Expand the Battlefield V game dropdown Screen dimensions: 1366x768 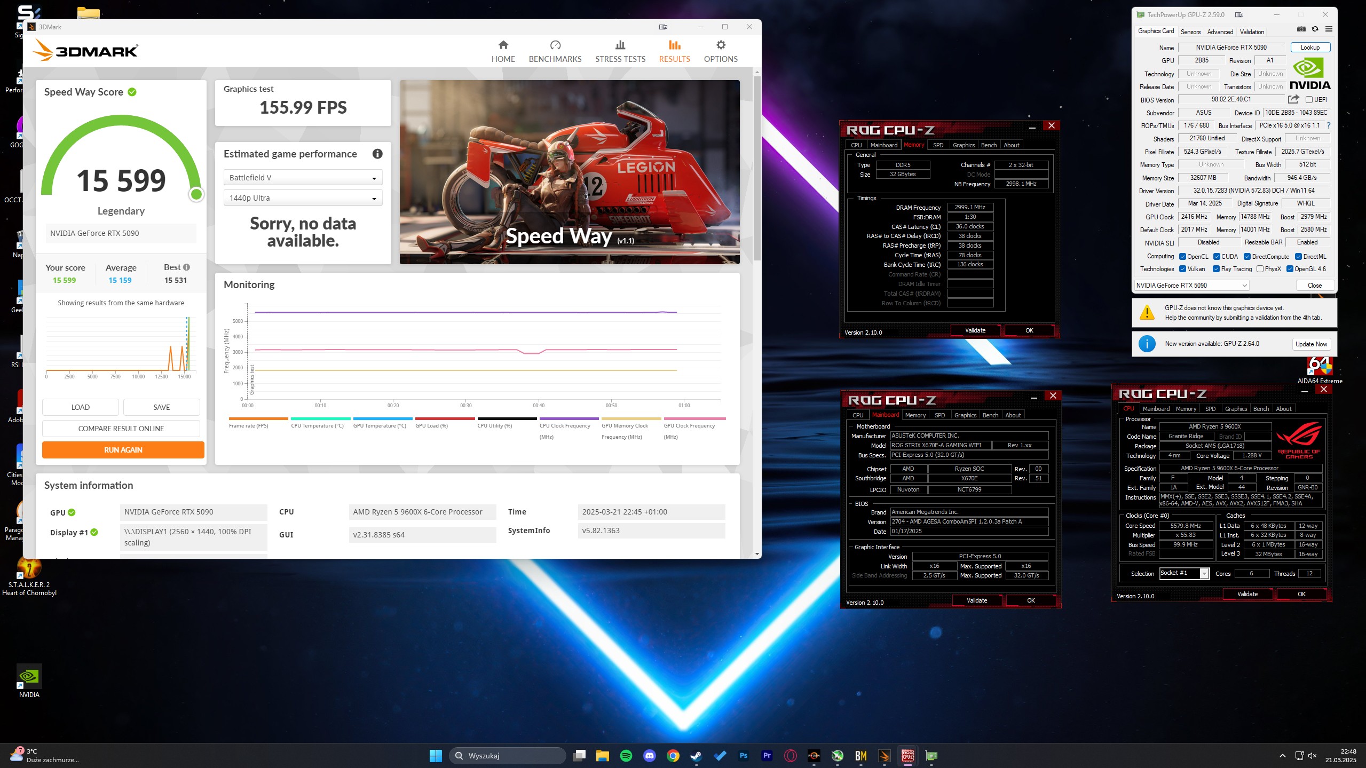click(x=303, y=178)
